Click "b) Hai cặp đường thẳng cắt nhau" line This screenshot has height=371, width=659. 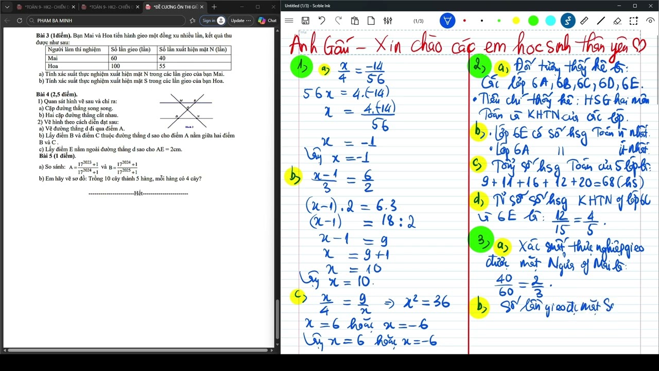click(x=78, y=115)
